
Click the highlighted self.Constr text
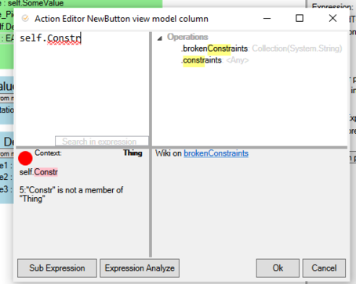pos(38,172)
